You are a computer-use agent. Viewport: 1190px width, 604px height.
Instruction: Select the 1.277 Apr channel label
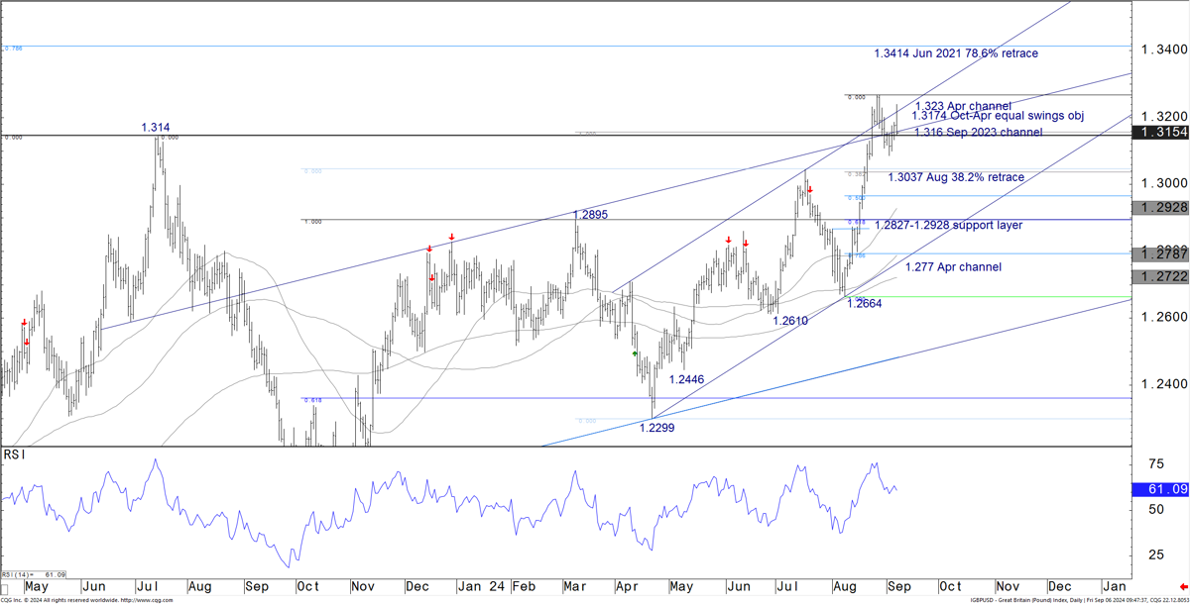pyautogui.click(x=953, y=267)
